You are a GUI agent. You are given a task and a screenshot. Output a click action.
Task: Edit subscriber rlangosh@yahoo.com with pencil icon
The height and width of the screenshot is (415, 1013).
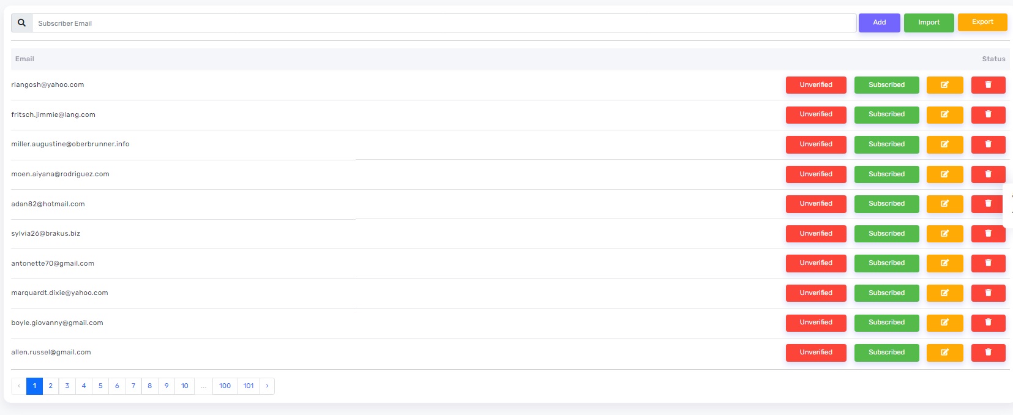coord(944,85)
